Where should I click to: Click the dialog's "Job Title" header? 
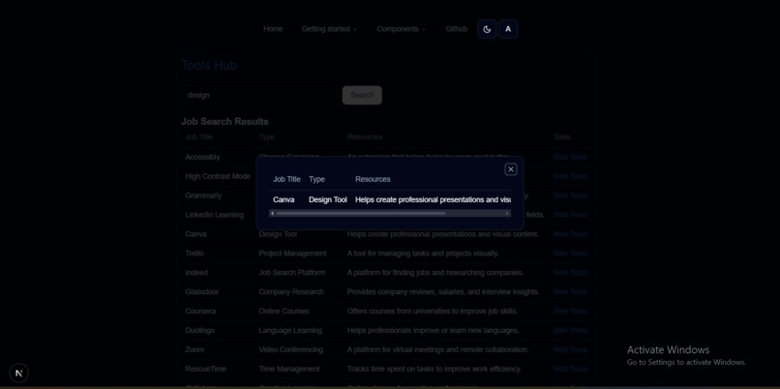(286, 179)
